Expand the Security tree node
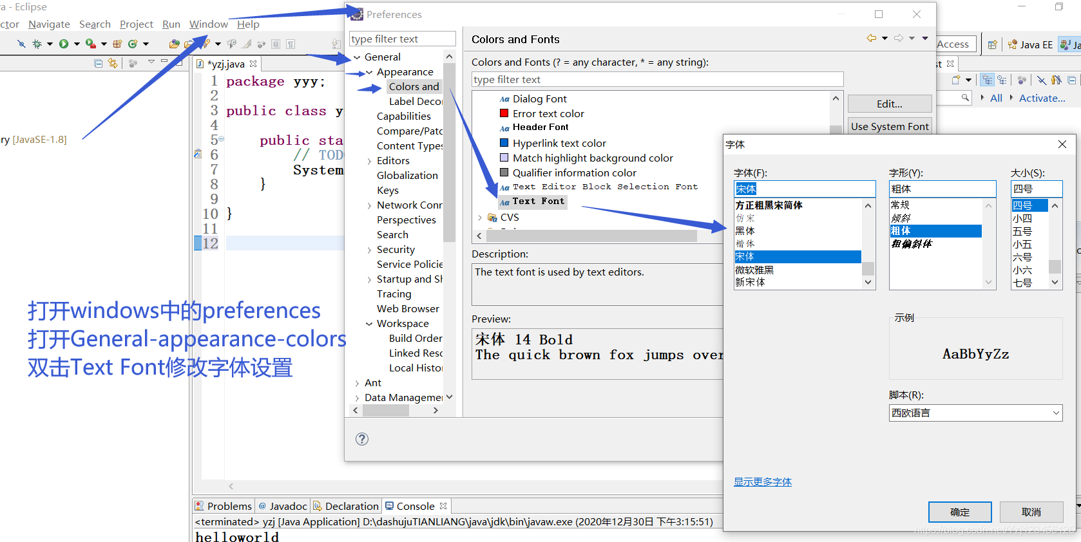 click(369, 250)
